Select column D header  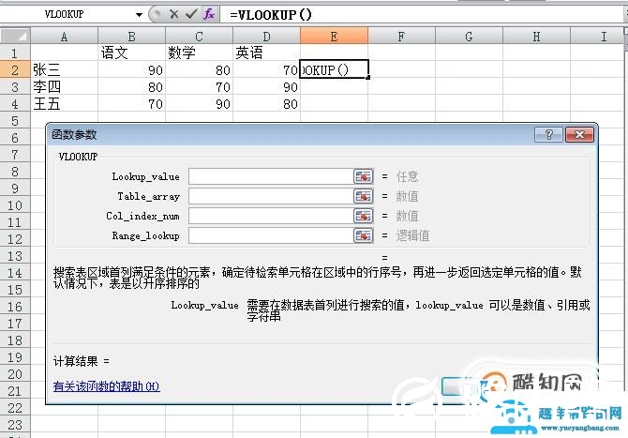(x=266, y=37)
